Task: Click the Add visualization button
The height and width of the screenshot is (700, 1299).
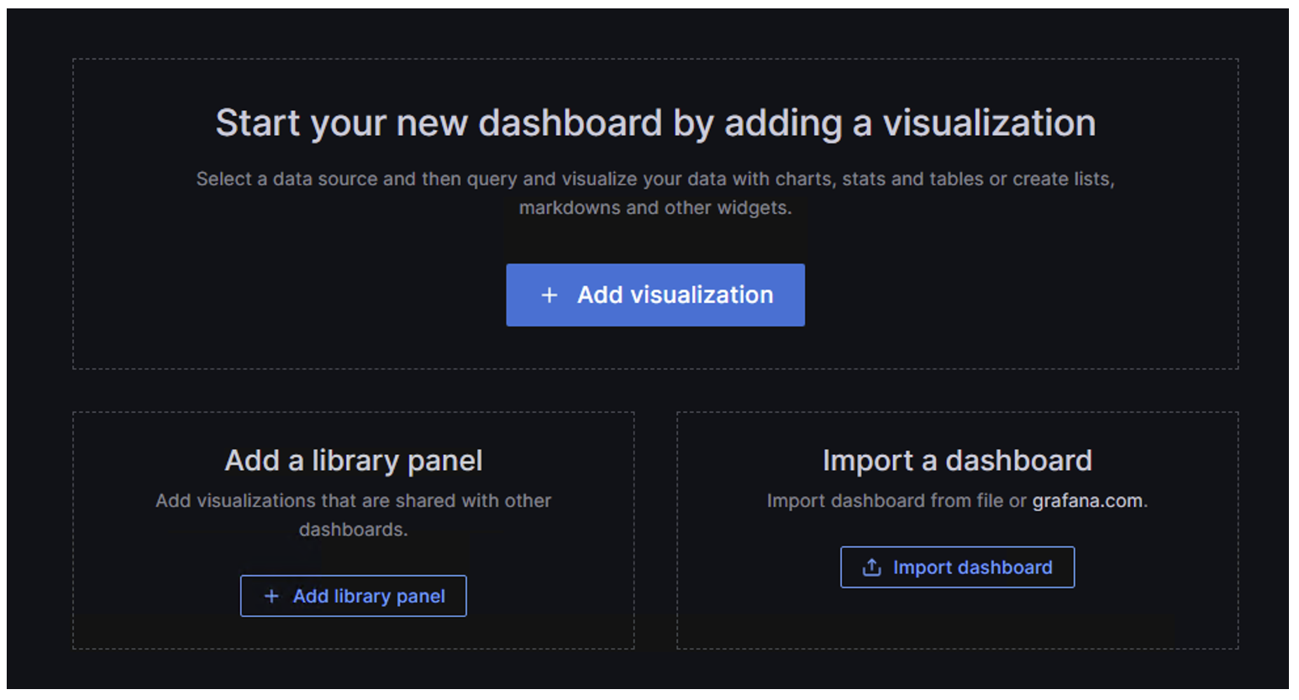Action: pyautogui.click(x=655, y=295)
